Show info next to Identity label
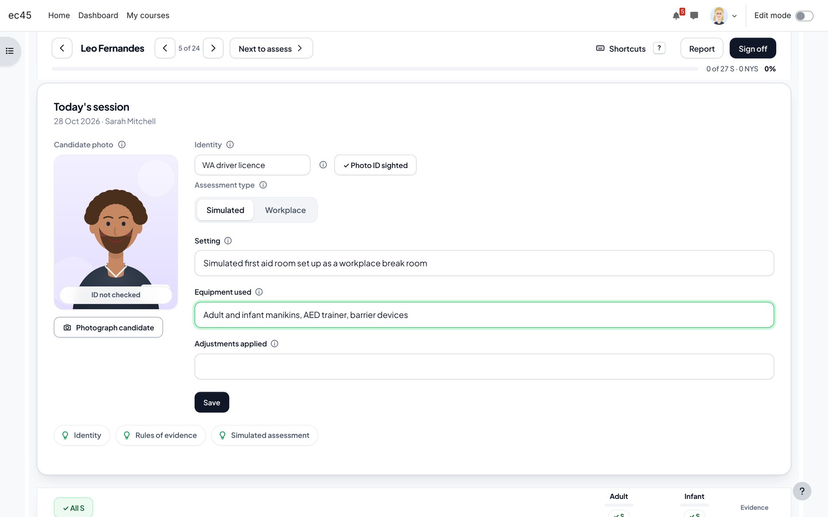Image resolution: width=828 pixels, height=517 pixels. point(230,145)
